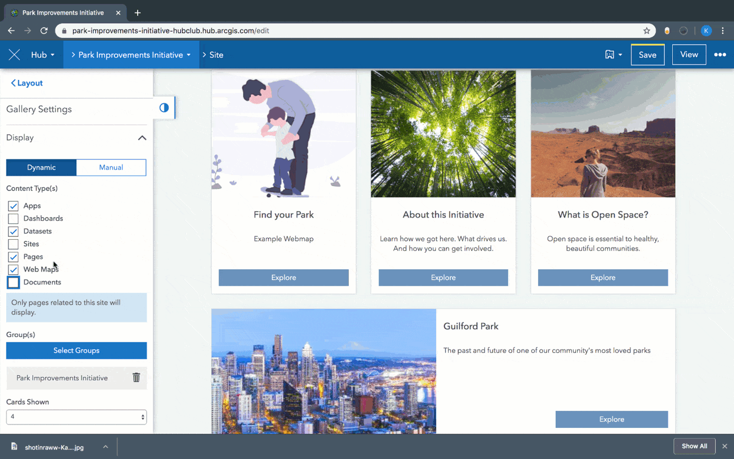Toggle the half-circle contrast icon beside the panel
Screen dimensions: 734x459
[x=164, y=108]
